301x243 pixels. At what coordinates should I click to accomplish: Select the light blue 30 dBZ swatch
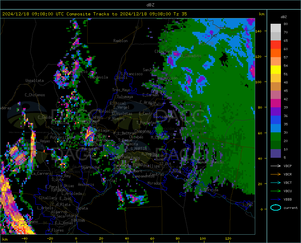pos(276,128)
